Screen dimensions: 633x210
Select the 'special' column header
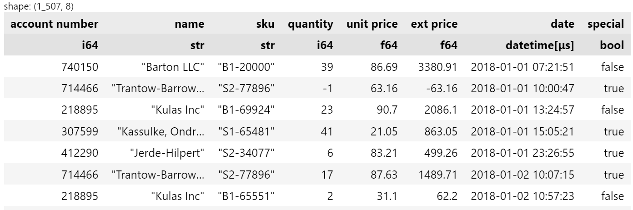pos(605,24)
